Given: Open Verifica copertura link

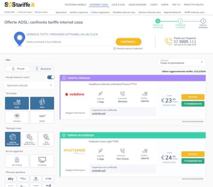Looking at the screenshot, I should point(79,12).
